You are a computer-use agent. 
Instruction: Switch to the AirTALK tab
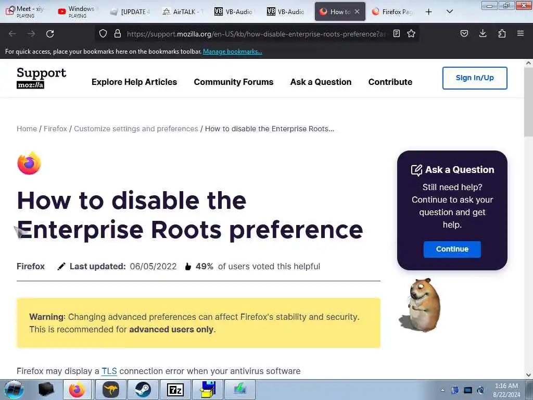pyautogui.click(x=184, y=11)
